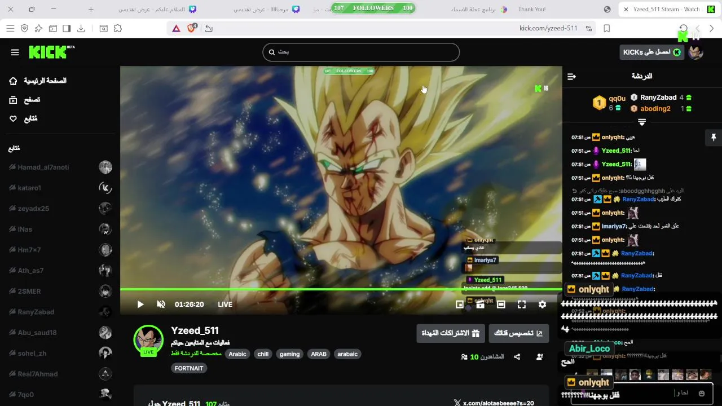Screen dimensions: 722x406
Task: Open Hamad_al7anoti followed channel
Action: pyautogui.click(x=60, y=167)
